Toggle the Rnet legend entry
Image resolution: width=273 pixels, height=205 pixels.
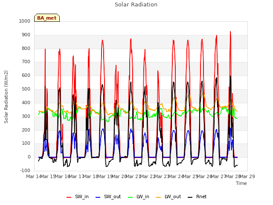click(197, 196)
